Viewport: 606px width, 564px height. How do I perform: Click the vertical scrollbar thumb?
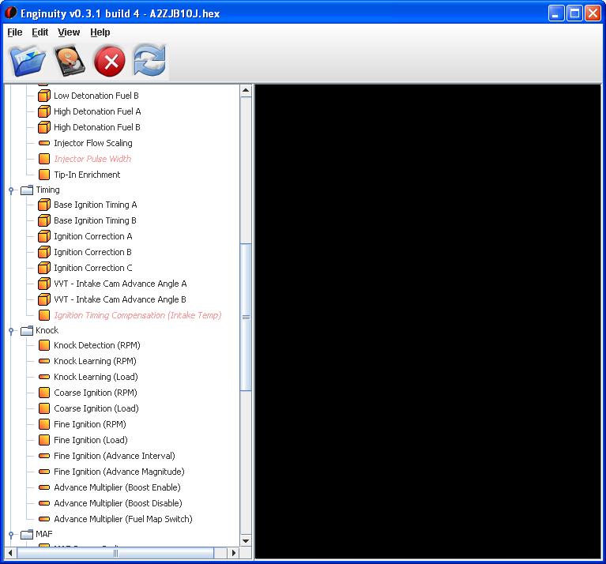click(246, 317)
